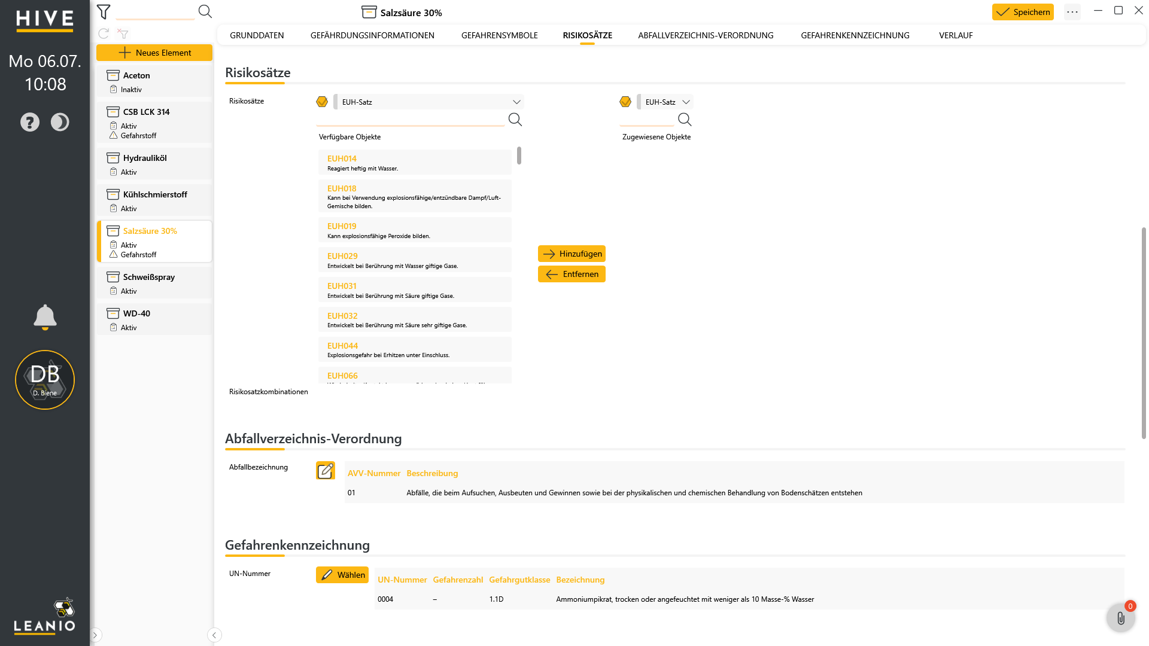Open the D. Biene user profile avatar
The width and height of the screenshot is (1149, 646).
(x=45, y=380)
